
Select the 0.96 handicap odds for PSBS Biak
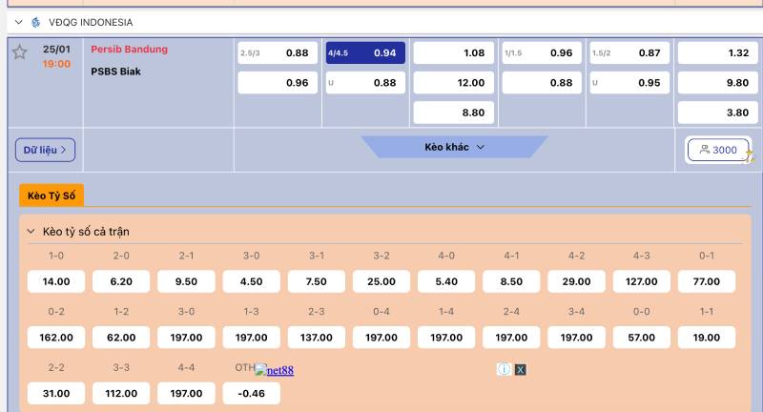[x=278, y=83]
